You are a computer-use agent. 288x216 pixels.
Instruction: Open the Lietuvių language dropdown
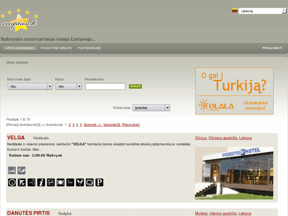pos(263,11)
